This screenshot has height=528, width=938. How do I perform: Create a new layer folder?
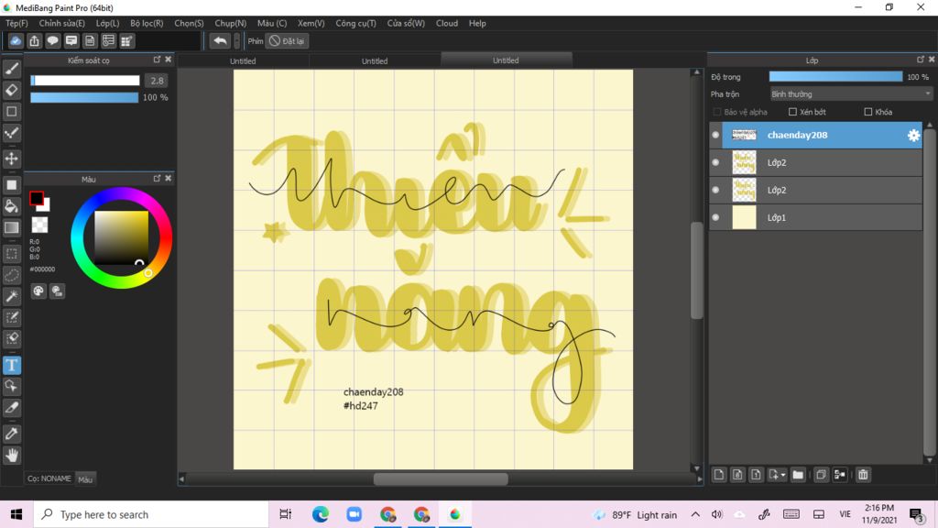click(x=798, y=475)
